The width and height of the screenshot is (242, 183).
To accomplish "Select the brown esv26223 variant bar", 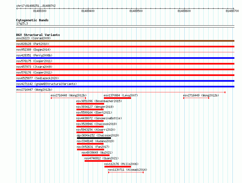I will 125,41.
